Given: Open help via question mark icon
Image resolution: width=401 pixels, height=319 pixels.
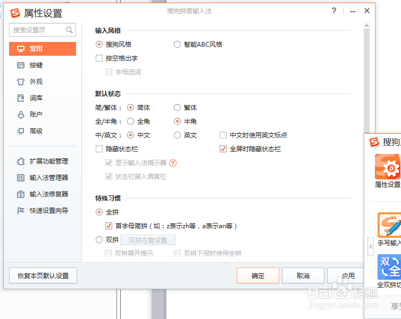Looking at the screenshot, I should (334, 11).
